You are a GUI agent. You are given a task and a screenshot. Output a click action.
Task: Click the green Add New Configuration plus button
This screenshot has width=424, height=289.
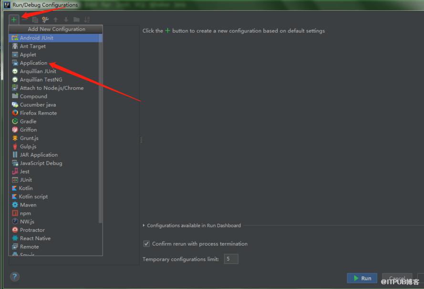[x=14, y=20]
